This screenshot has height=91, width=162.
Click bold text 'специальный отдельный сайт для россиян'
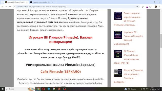[43, 22]
